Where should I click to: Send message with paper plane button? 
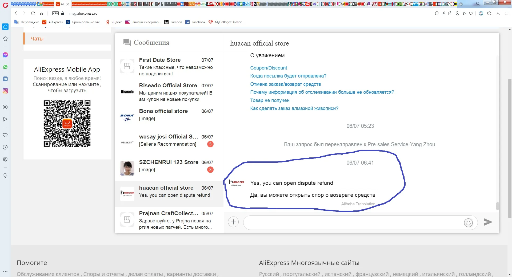point(488,222)
